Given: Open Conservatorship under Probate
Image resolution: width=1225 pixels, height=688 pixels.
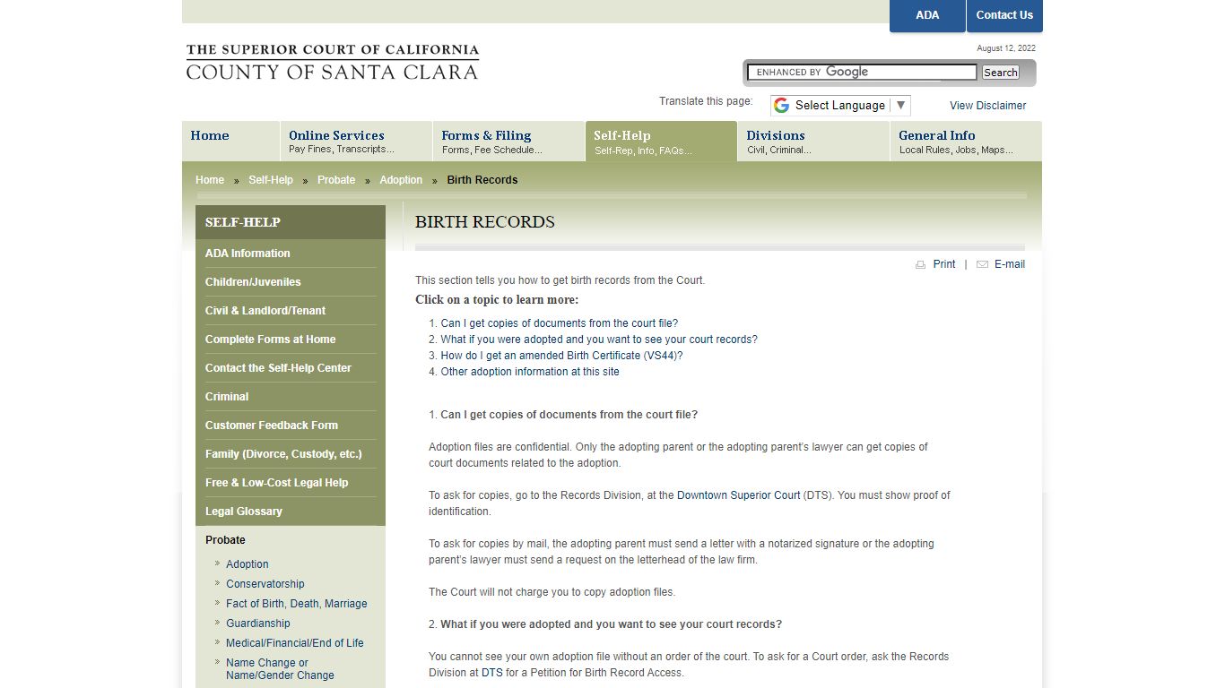Looking at the screenshot, I should click(265, 584).
